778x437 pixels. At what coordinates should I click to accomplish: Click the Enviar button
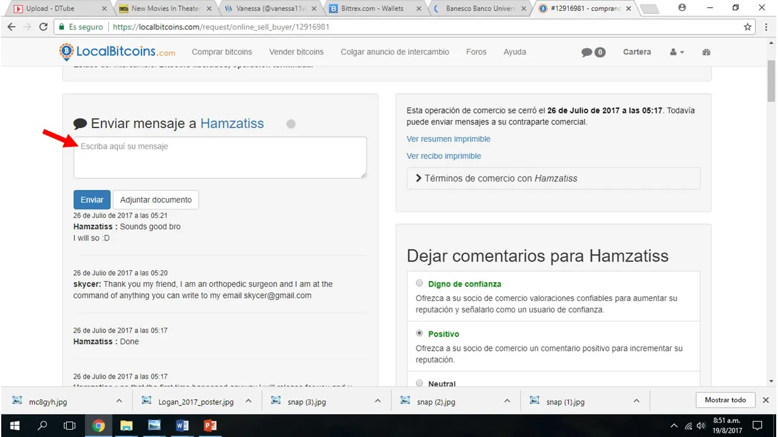(92, 200)
